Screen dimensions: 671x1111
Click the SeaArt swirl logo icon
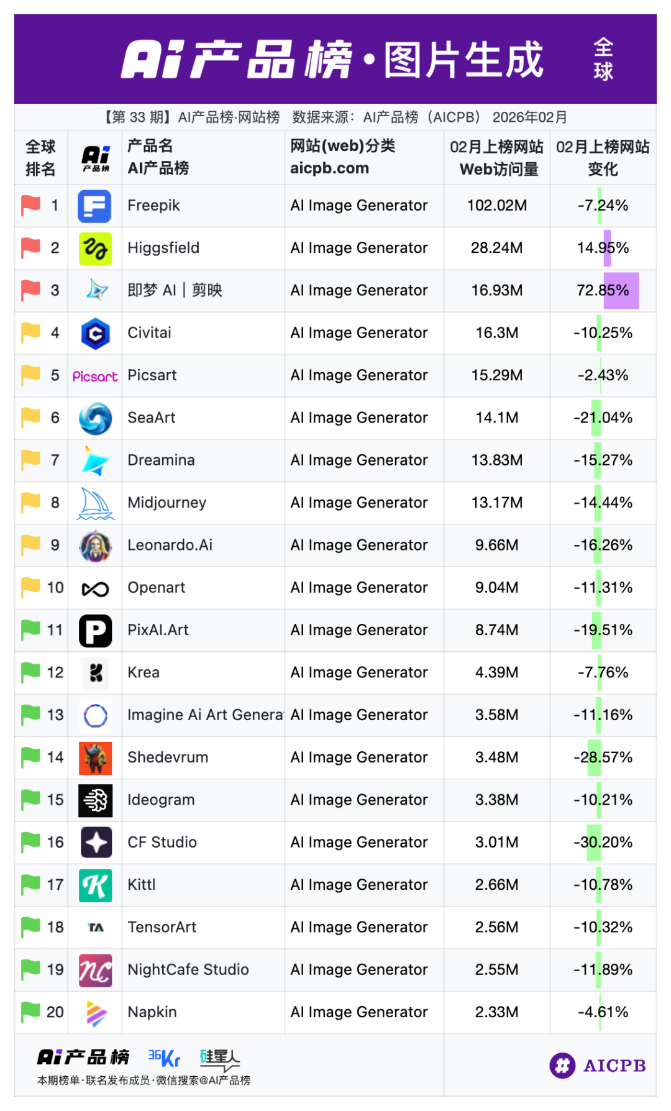click(95, 418)
